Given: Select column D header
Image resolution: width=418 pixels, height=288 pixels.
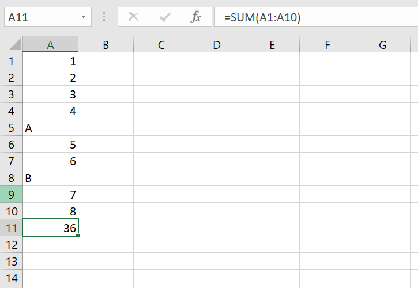Looking at the screenshot, I should [x=216, y=44].
